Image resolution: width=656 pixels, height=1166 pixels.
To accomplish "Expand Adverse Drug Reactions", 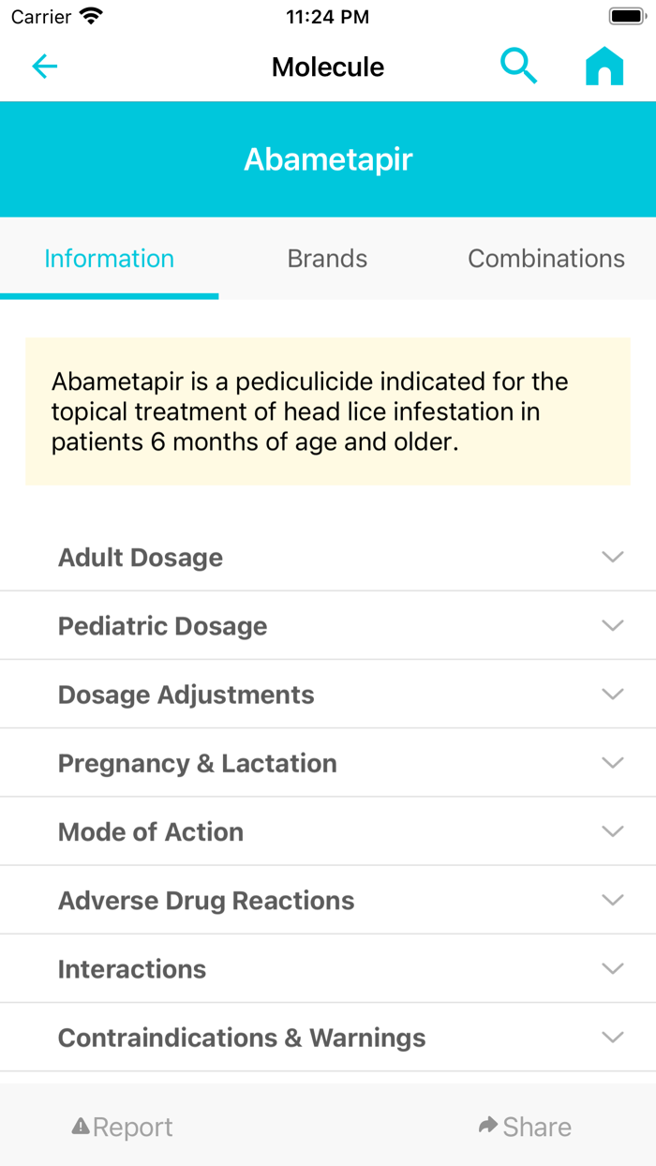I will coord(206,901).
